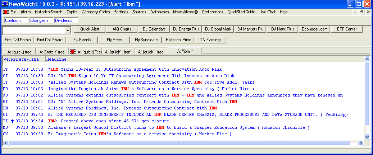This screenshot has width=373, height=155.
Task: Minimize the inner alert document window
Action: click(x=355, y=12)
